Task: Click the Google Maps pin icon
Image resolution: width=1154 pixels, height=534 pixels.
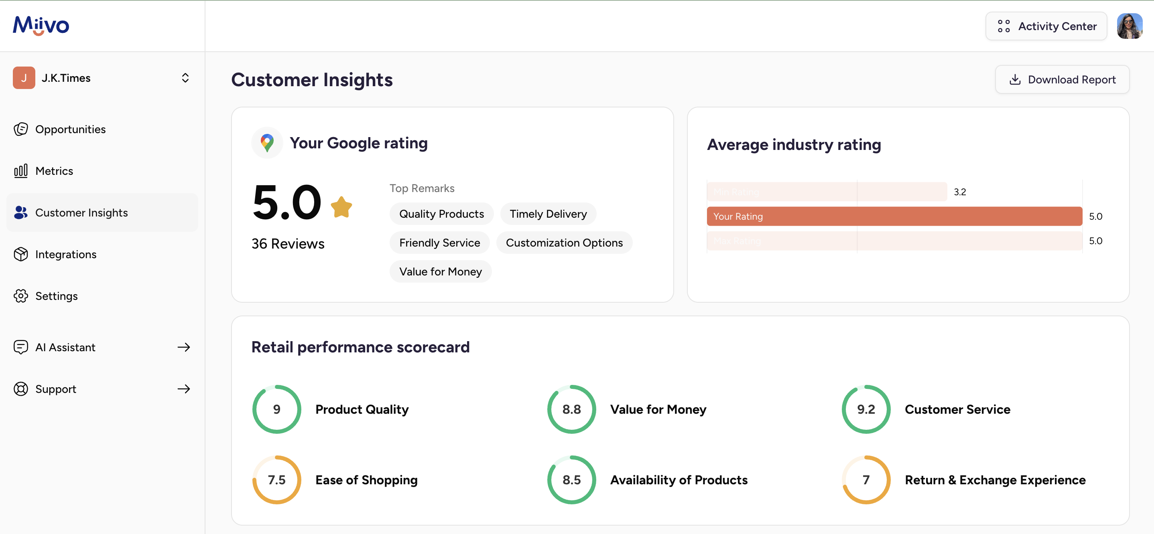Action: [x=267, y=143]
